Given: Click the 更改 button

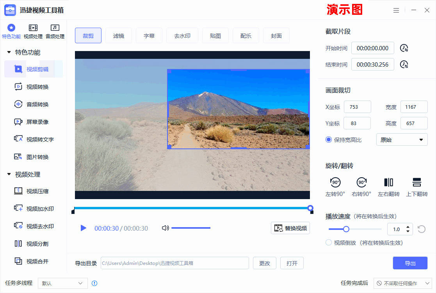Looking at the screenshot, I should 264,263.
